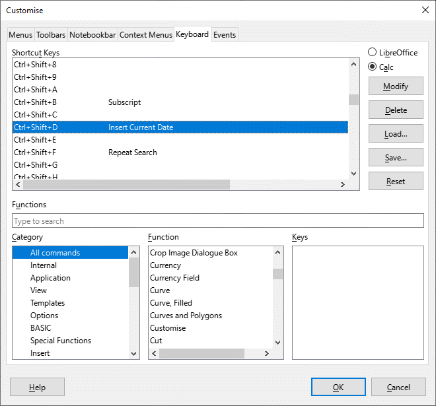Select the Calc radio button
The width and height of the screenshot is (436, 406).
click(373, 67)
